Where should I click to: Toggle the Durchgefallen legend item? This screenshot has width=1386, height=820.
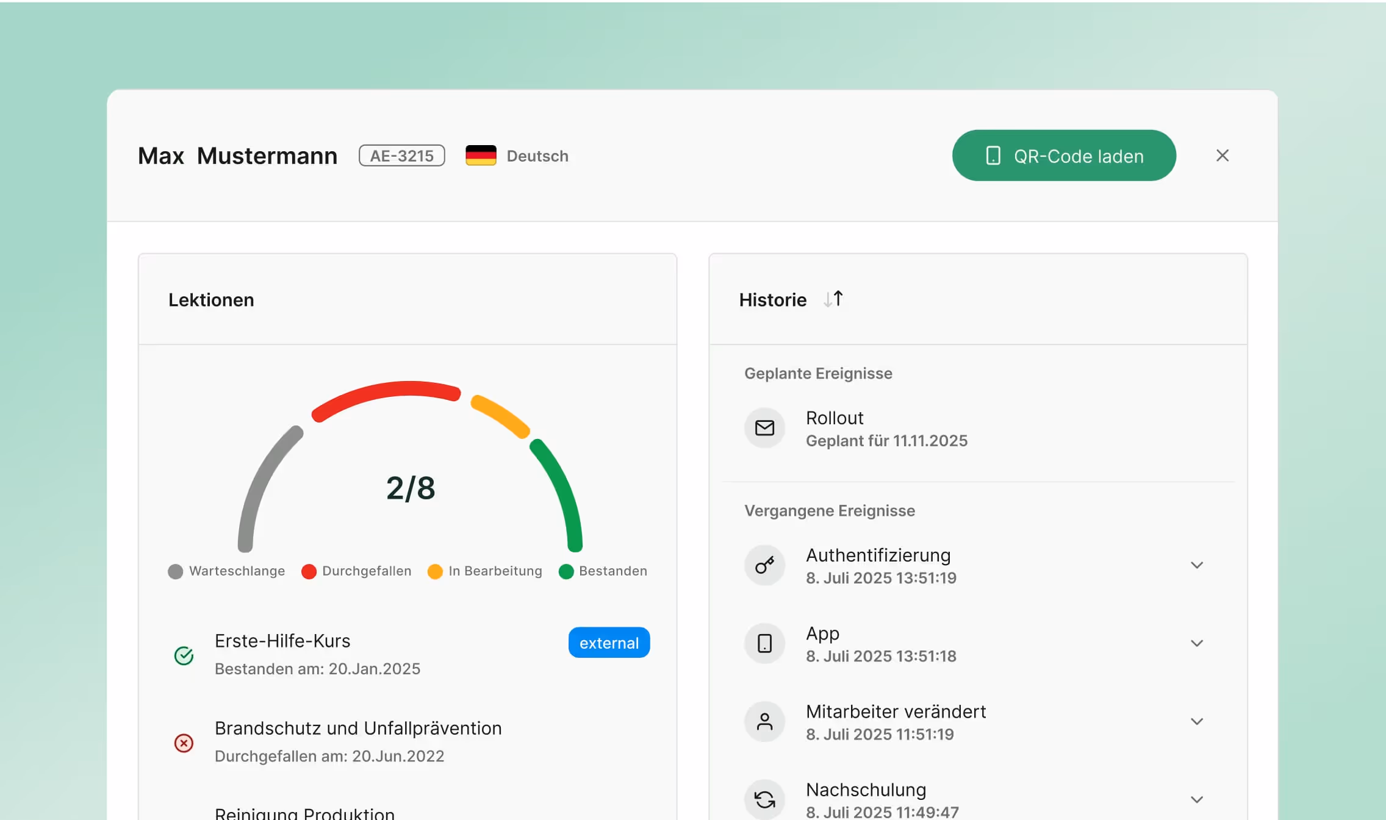tap(357, 571)
